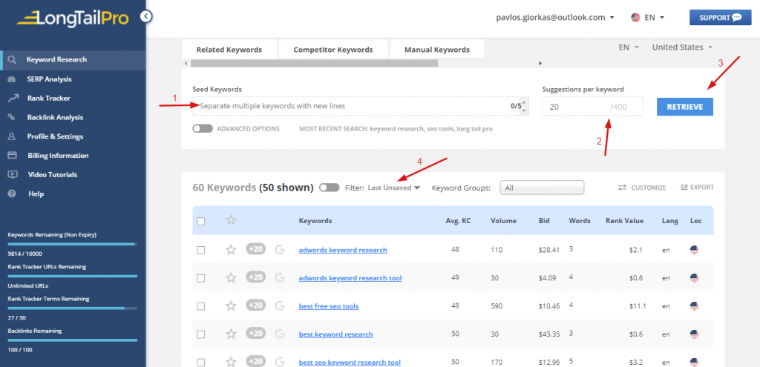Open the pavlos.giorkas@outlook.com account dropdown
The image size is (760, 367).
coord(555,18)
